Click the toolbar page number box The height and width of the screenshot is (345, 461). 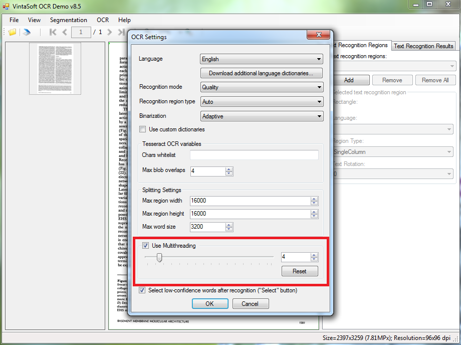[81, 32]
